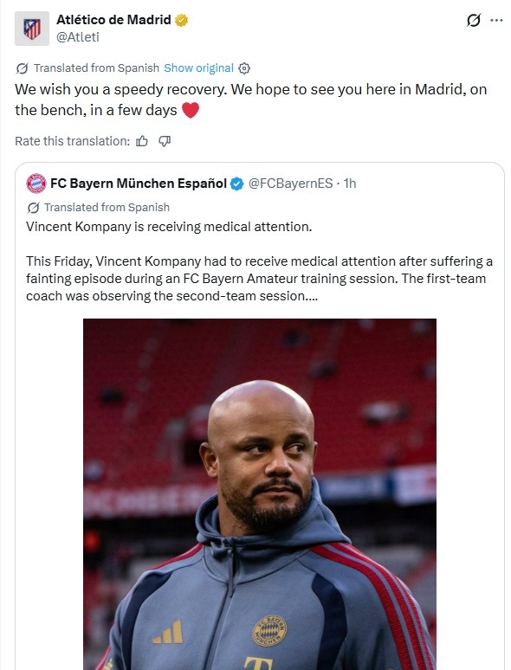Click the Atlético de Madrid profile avatar
The width and height of the screenshot is (511, 670).
pyautogui.click(x=32, y=29)
